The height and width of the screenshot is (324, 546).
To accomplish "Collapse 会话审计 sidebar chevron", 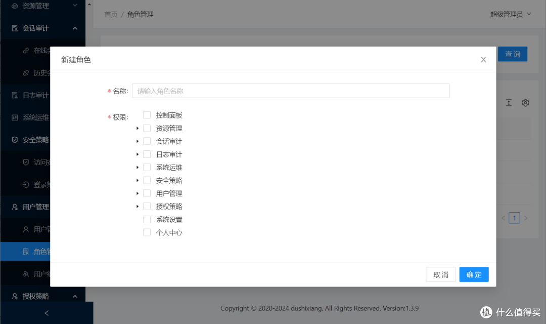I will coord(75,28).
